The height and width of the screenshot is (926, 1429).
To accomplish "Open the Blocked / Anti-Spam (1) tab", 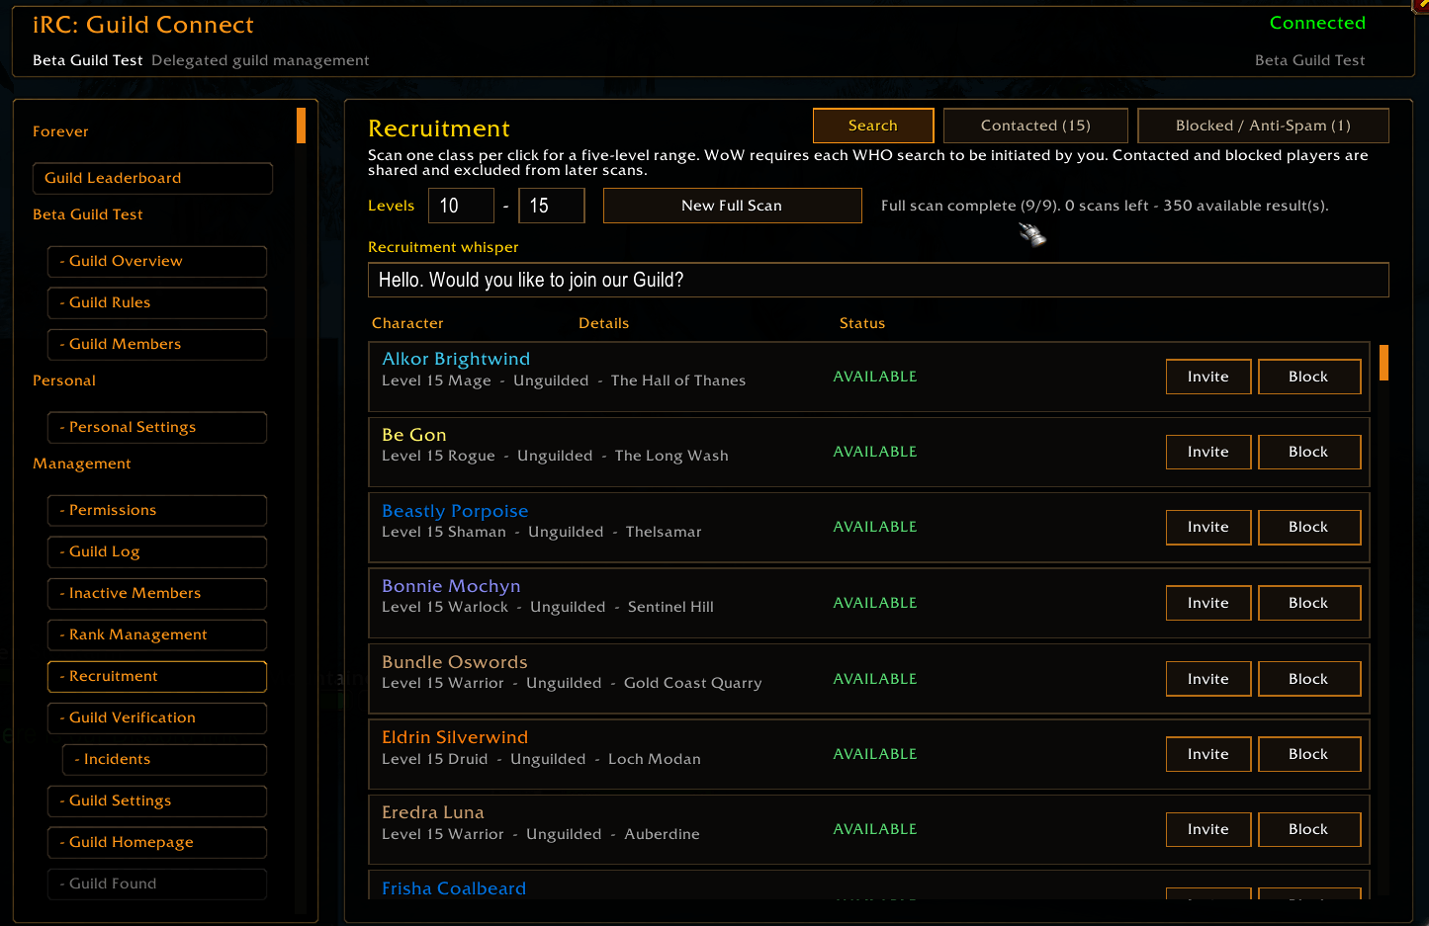I will tap(1263, 126).
